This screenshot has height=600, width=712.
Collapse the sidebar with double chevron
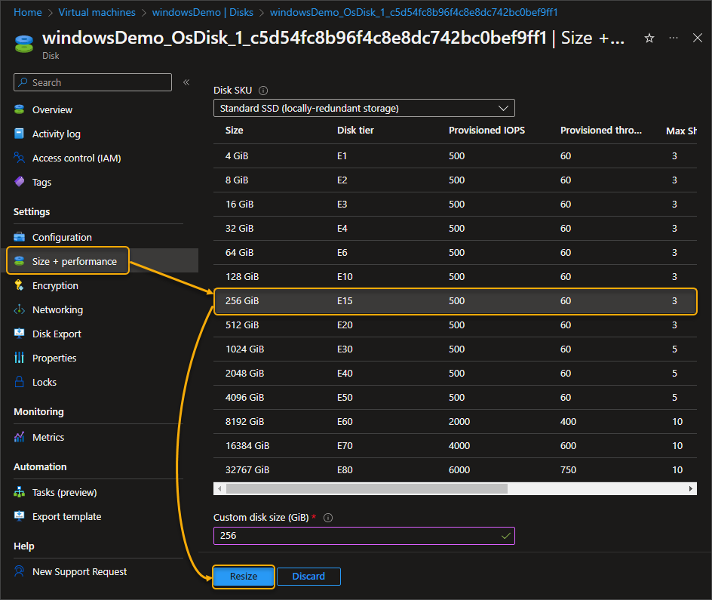(x=186, y=82)
